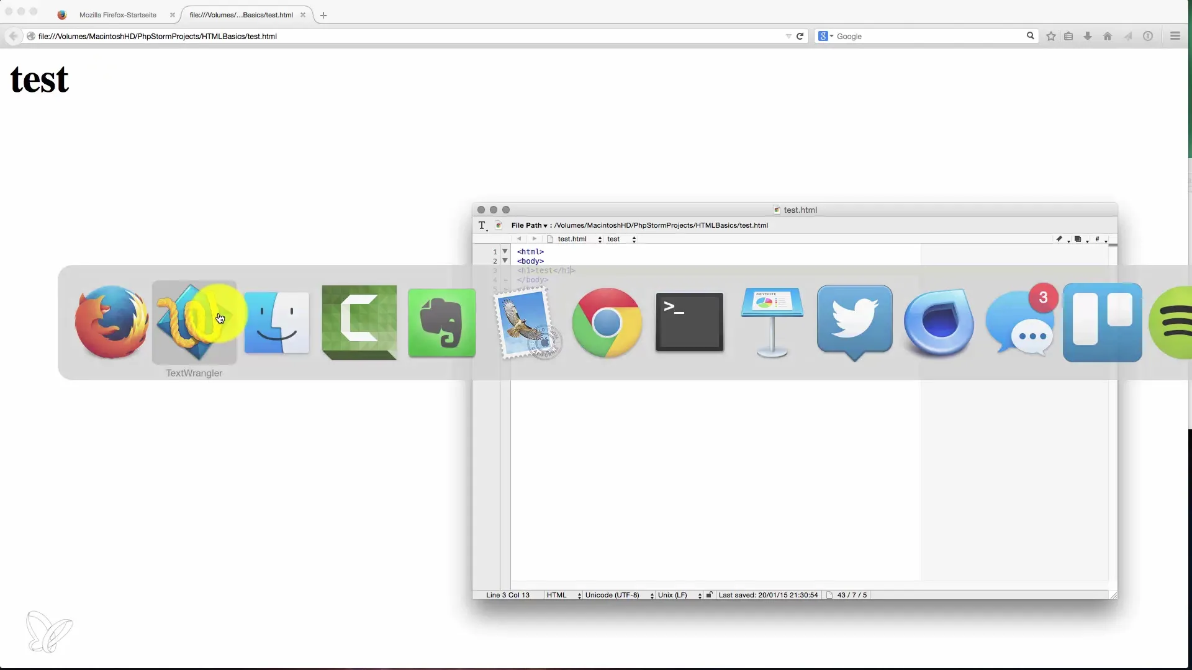The image size is (1192, 670).
Task: Select TextWrangler in the app switcher
Action: (x=194, y=322)
